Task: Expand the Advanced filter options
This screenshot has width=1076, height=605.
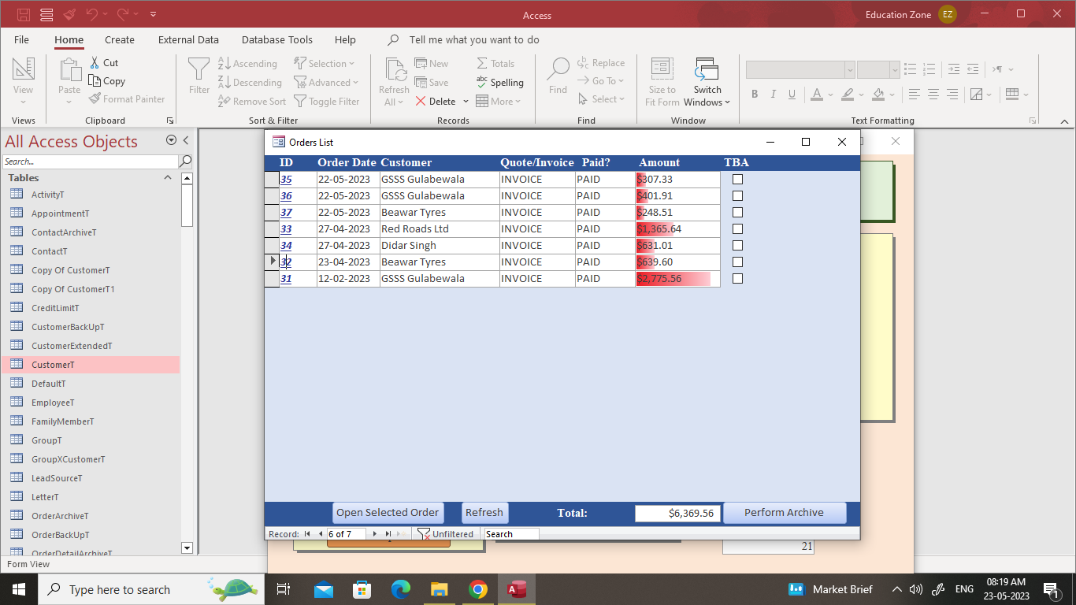Action: [328, 82]
